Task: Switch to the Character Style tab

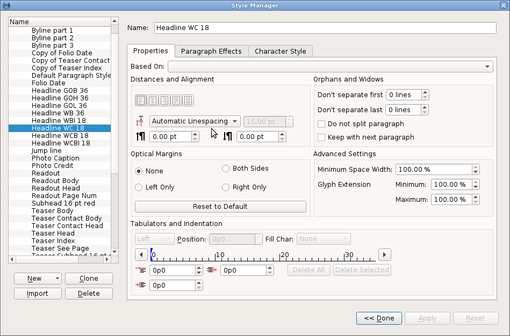Action: point(280,52)
